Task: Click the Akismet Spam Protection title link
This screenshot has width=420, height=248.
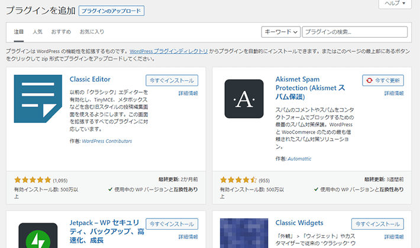Action: point(310,88)
